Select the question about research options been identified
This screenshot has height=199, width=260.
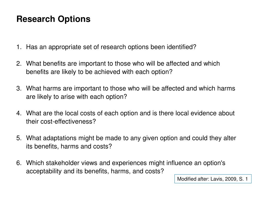pos(111,47)
